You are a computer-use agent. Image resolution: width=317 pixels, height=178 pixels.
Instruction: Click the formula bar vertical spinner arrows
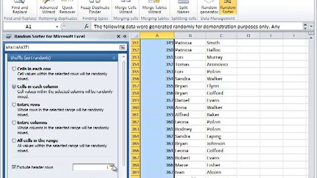point(305,26)
